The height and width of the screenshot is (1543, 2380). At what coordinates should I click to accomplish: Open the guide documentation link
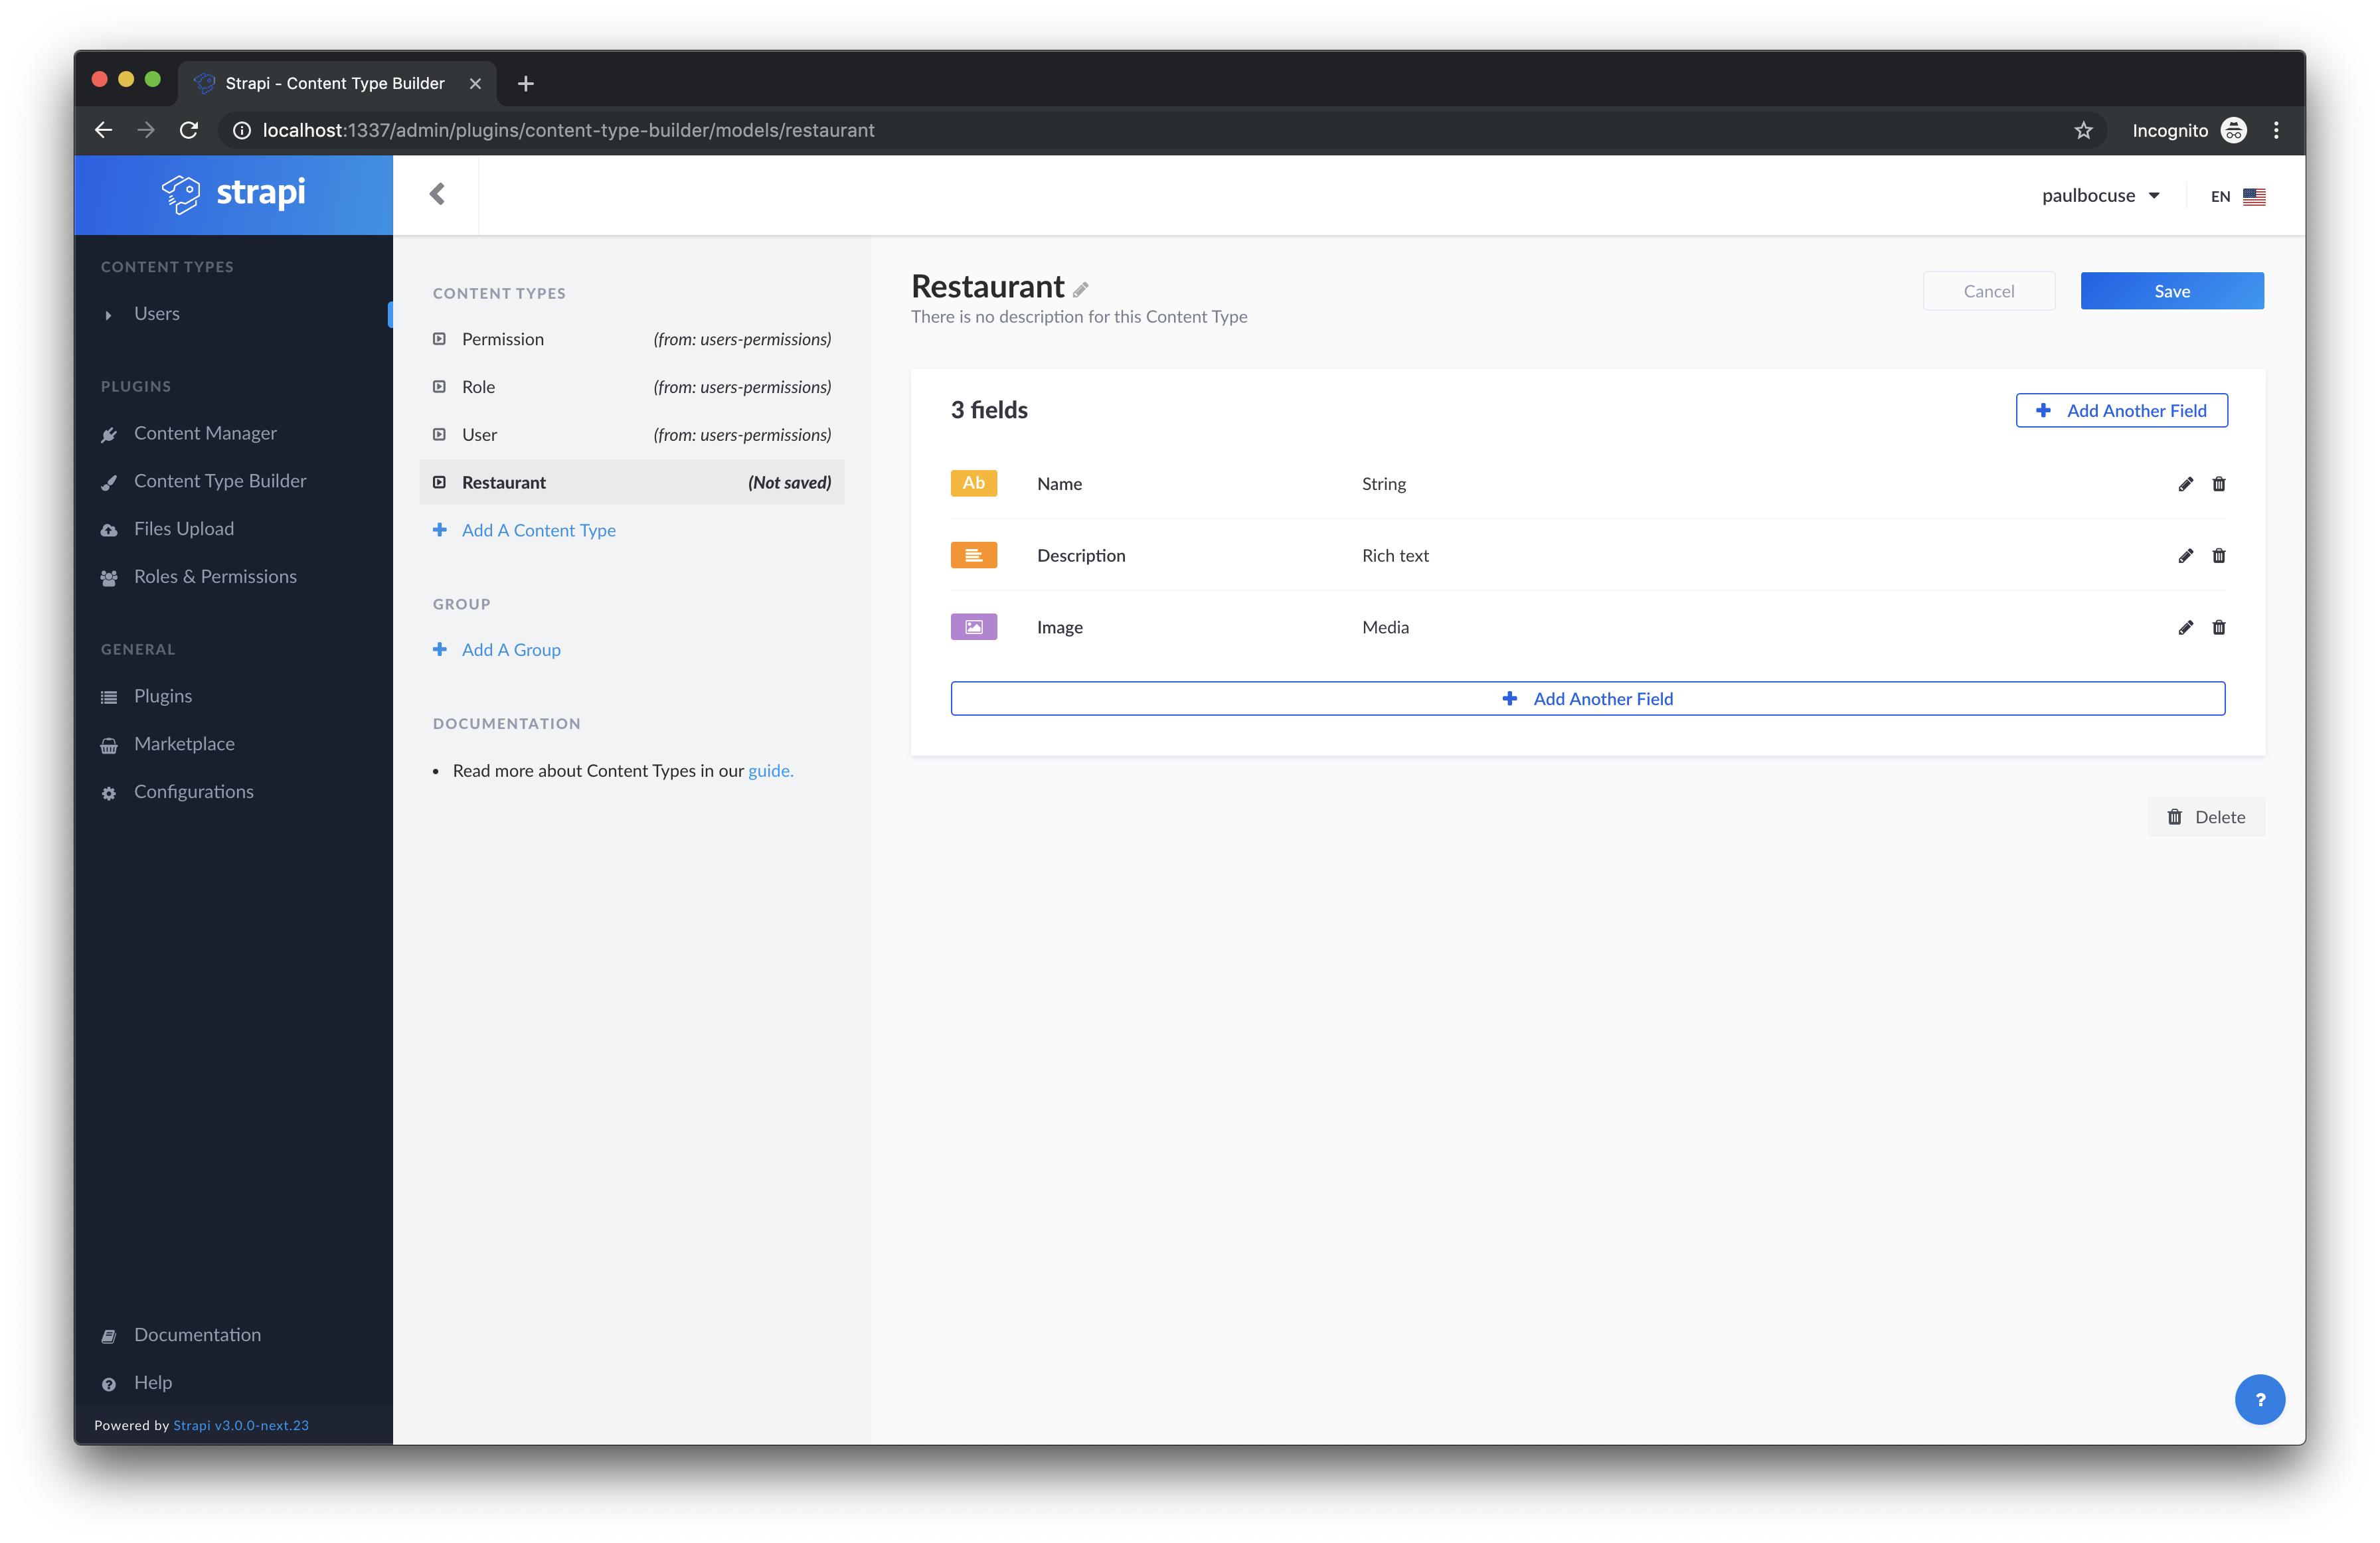coord(770,771)
